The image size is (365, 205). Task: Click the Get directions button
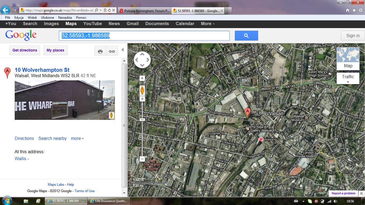[25, 50]
